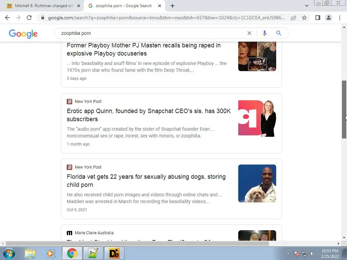Open the network status tray icon
Screen dimensions: 347x260
[x=305, y=254]
